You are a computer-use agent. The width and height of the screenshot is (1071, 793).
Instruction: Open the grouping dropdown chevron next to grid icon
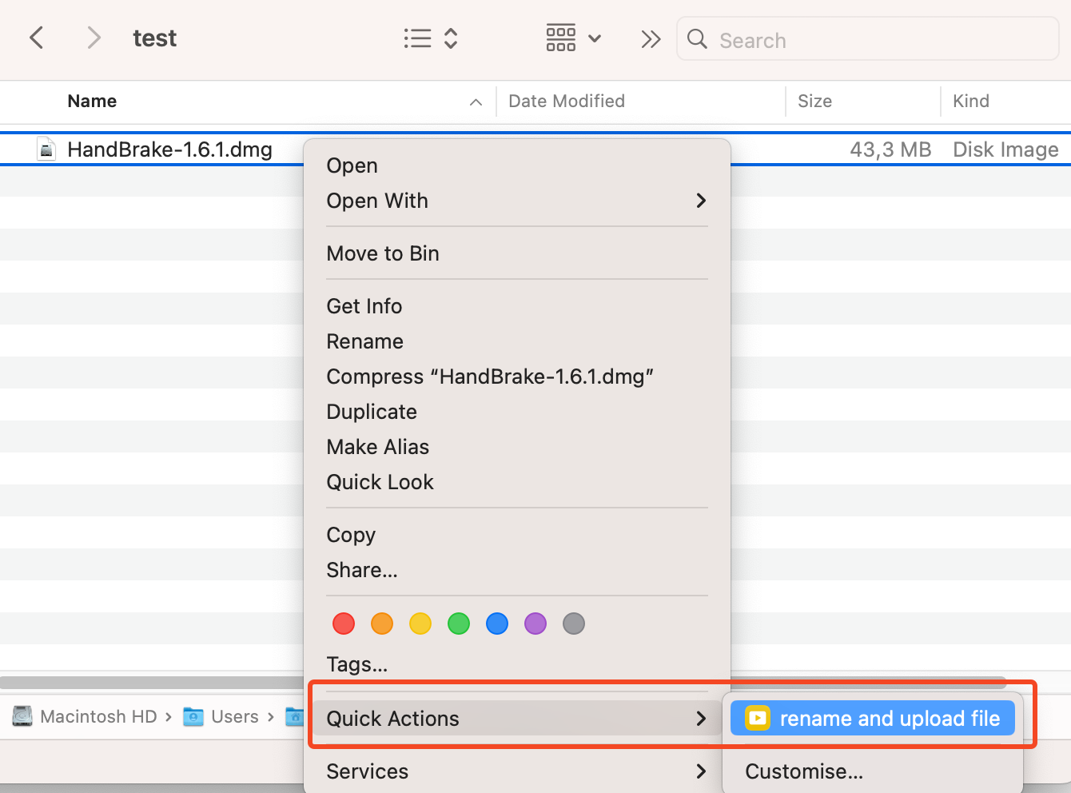(595, 38)
